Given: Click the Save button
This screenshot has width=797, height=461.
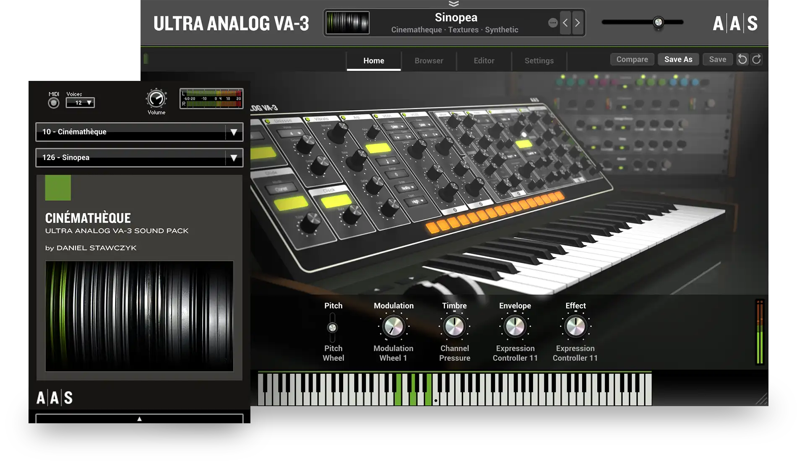Looking at the screenshot, I should tap(717, 60).
